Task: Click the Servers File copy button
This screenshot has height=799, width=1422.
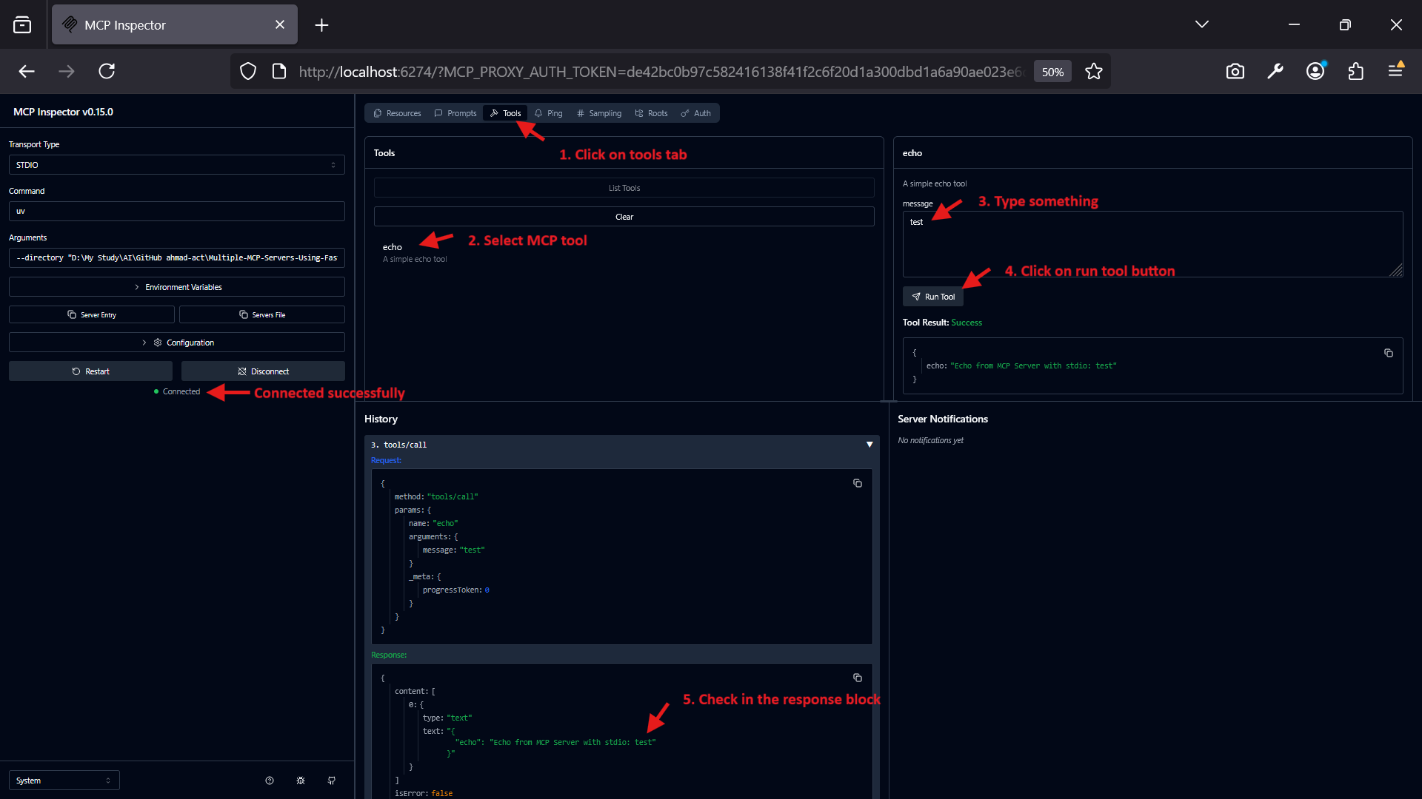Action: [262, 314]
